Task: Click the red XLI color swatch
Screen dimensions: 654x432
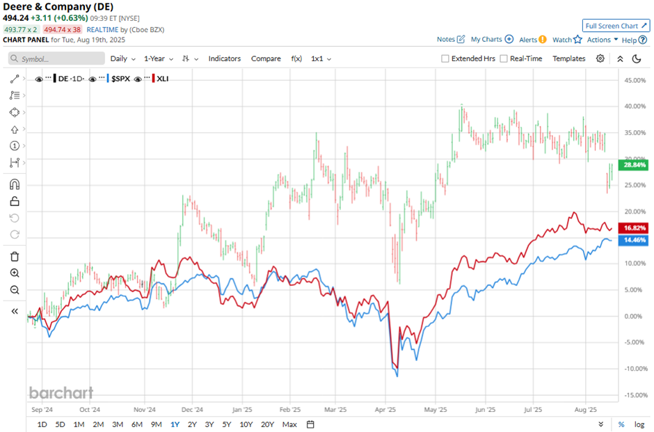Action: pyautogui.click(x=154, y=79)
